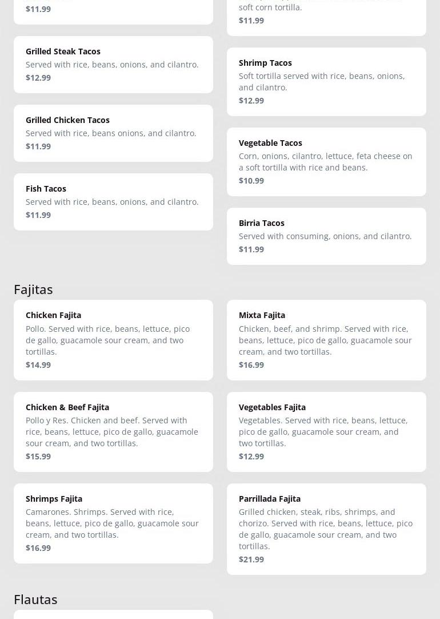440x619 pixels.
Task: Pick the Parrillada Fajita item
Action: 326,529
